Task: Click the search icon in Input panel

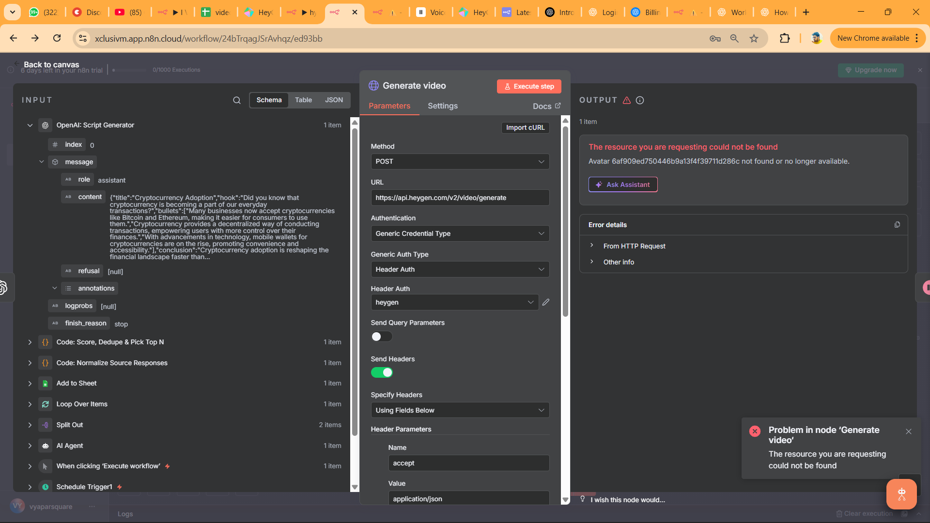Action: coord(236,100)
